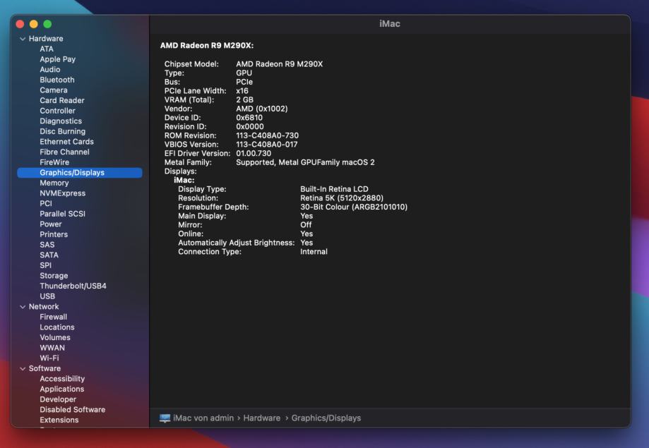Image resolution: width=649 pixels, height=448 pixels.
Task: Select NVMExpress in the sidebar
Action: point(63,193)
